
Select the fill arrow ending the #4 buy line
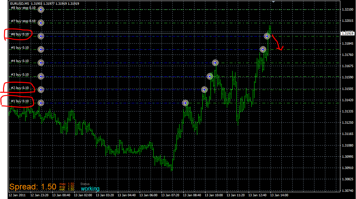[215, 63]
